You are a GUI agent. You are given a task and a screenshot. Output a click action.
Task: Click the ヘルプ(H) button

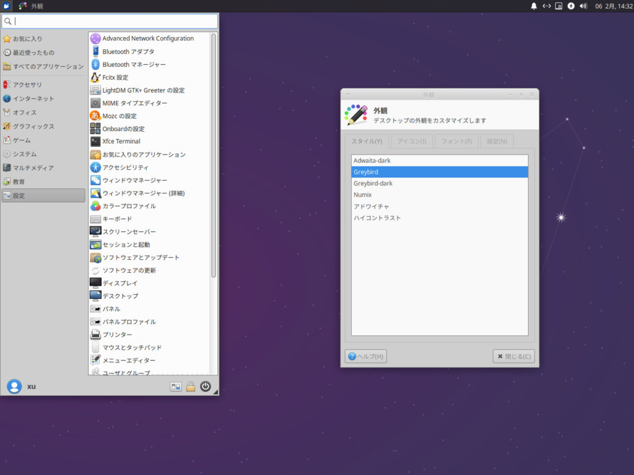click(365, 356)
